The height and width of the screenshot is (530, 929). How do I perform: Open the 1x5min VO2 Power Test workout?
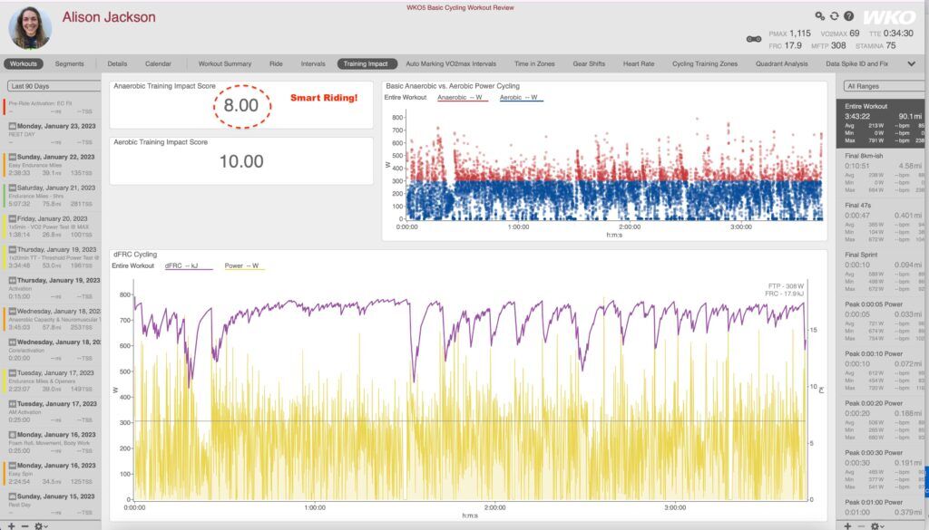52,226
